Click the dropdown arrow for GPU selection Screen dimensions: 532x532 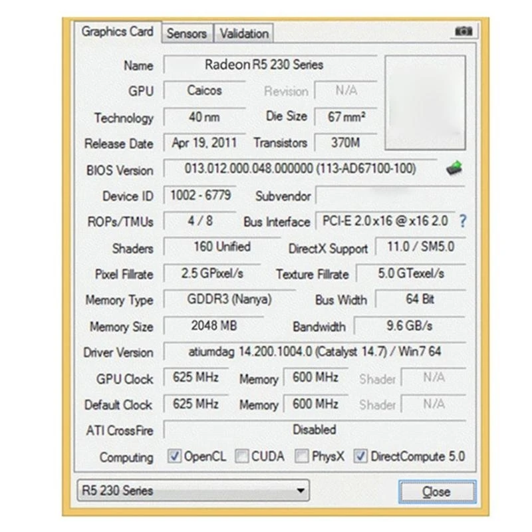[301, 491]
